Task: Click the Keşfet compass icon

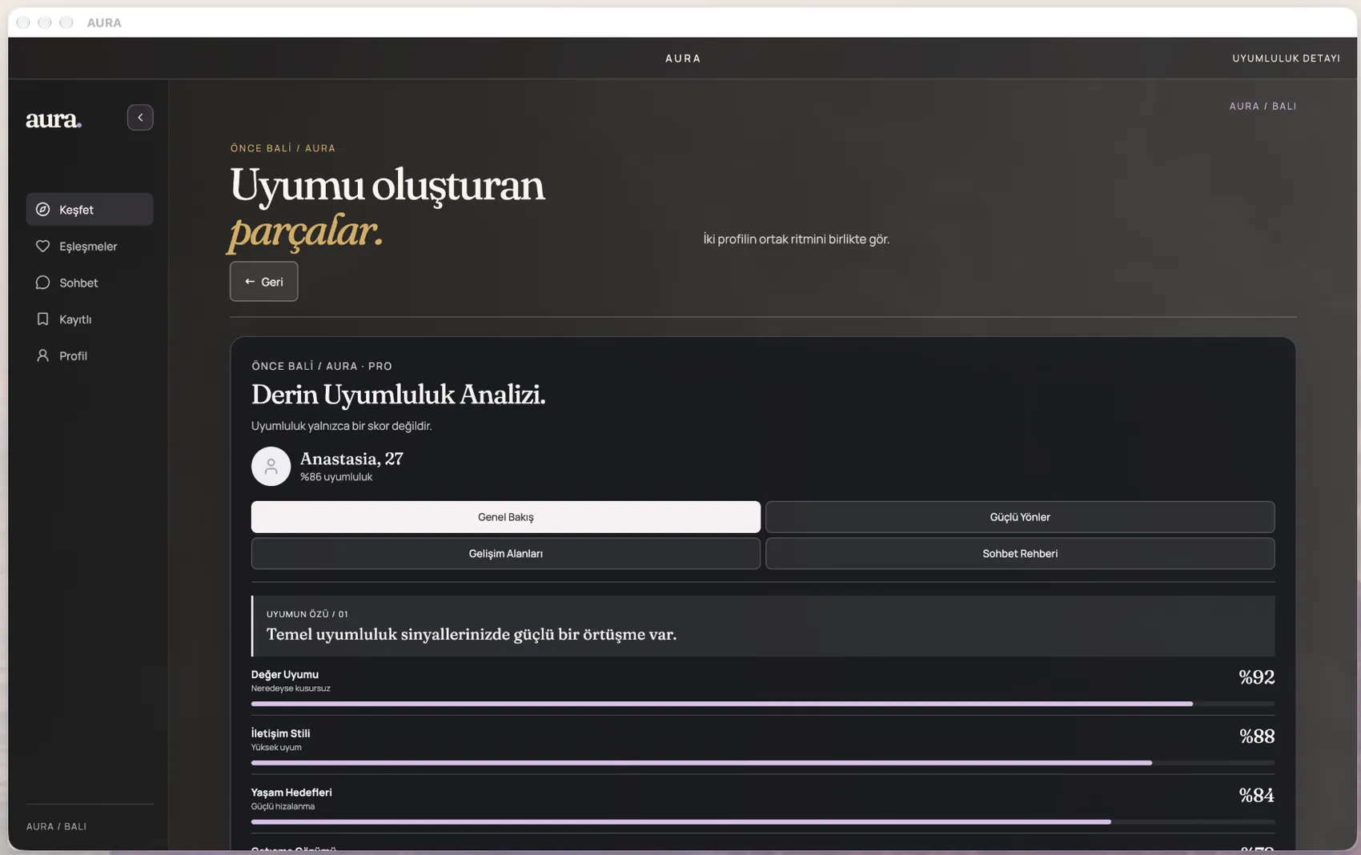Action: [42, 210]
